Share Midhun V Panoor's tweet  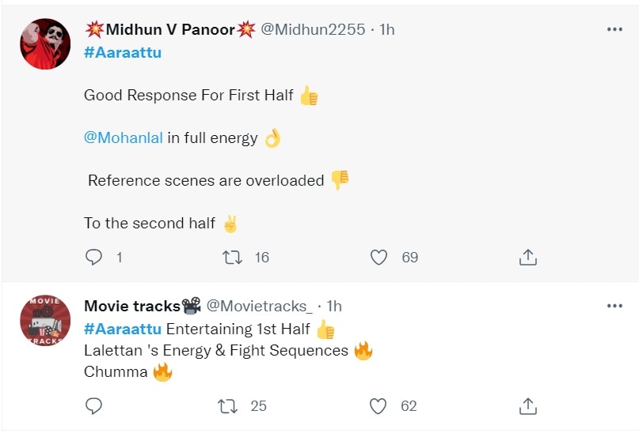(x=528, y=258)
